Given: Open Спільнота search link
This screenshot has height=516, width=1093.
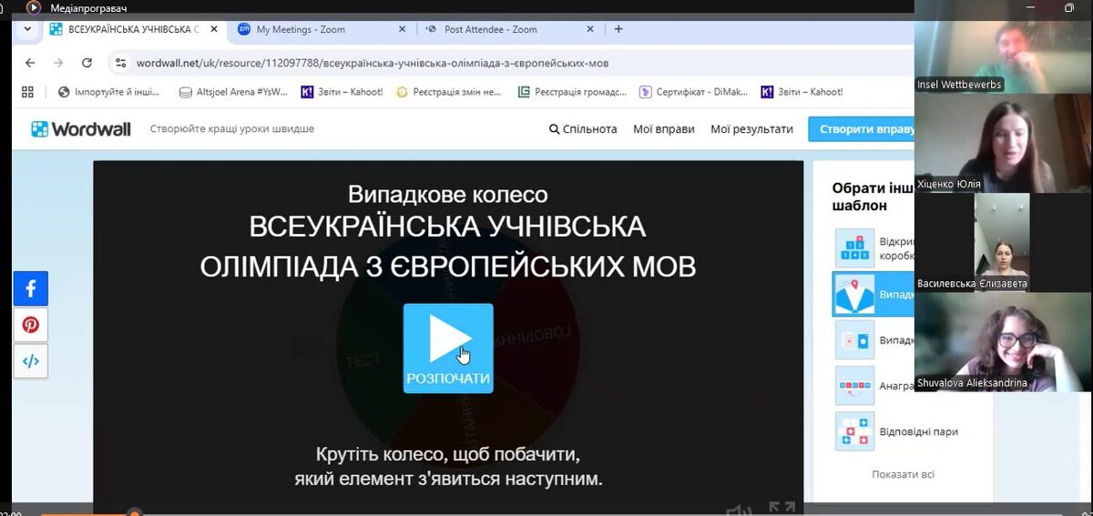Looking at the screenshot, I should (x=583, y=129).
